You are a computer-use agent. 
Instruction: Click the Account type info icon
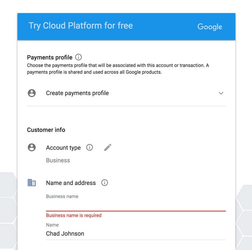pyautogui.click(x=90, y=147)
